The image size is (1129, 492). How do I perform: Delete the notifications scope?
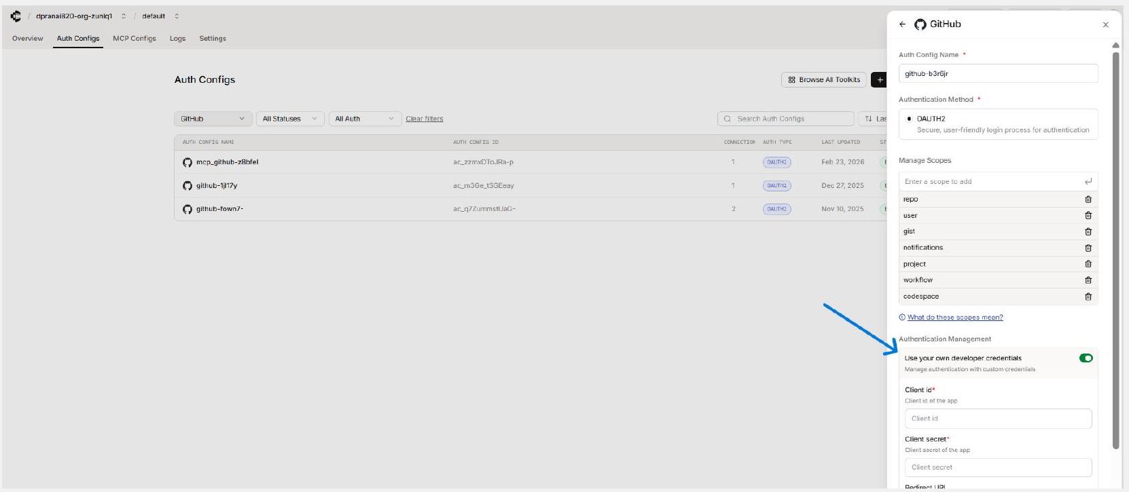[x=1088, y=248]
